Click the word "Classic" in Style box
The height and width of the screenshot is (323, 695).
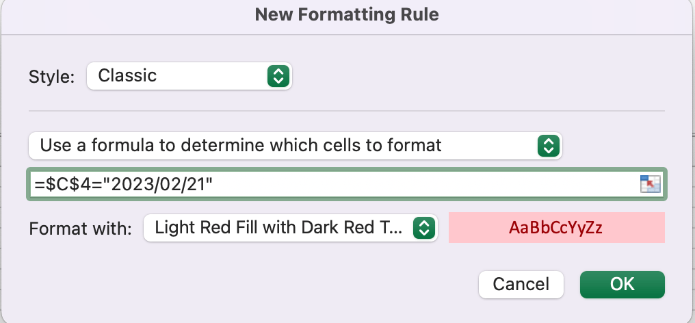[x=127, y=76]
